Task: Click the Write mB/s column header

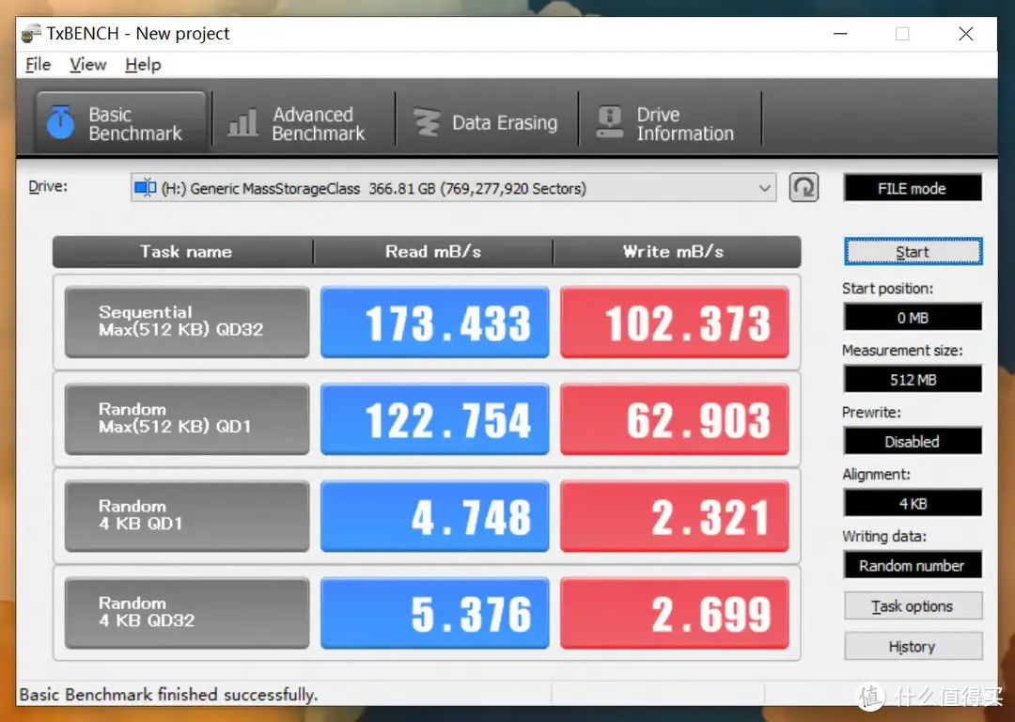Action: 677,252
